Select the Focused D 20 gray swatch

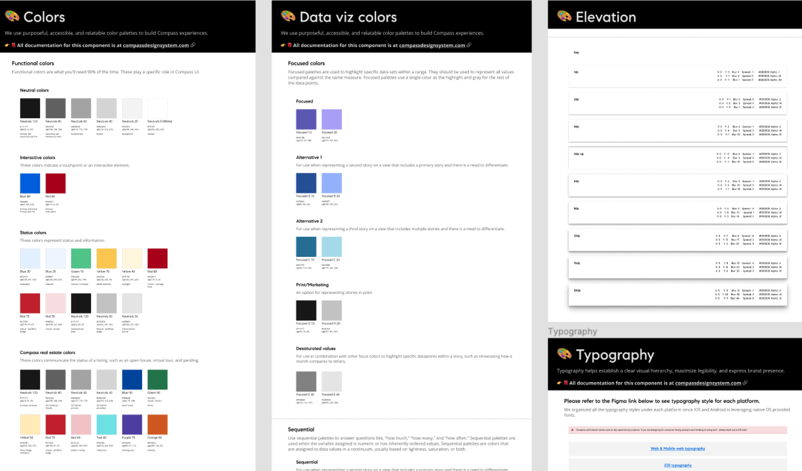332,310
